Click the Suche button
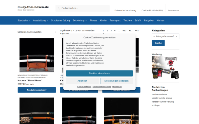Screen dimensions: 199x124 coord(158,43)
